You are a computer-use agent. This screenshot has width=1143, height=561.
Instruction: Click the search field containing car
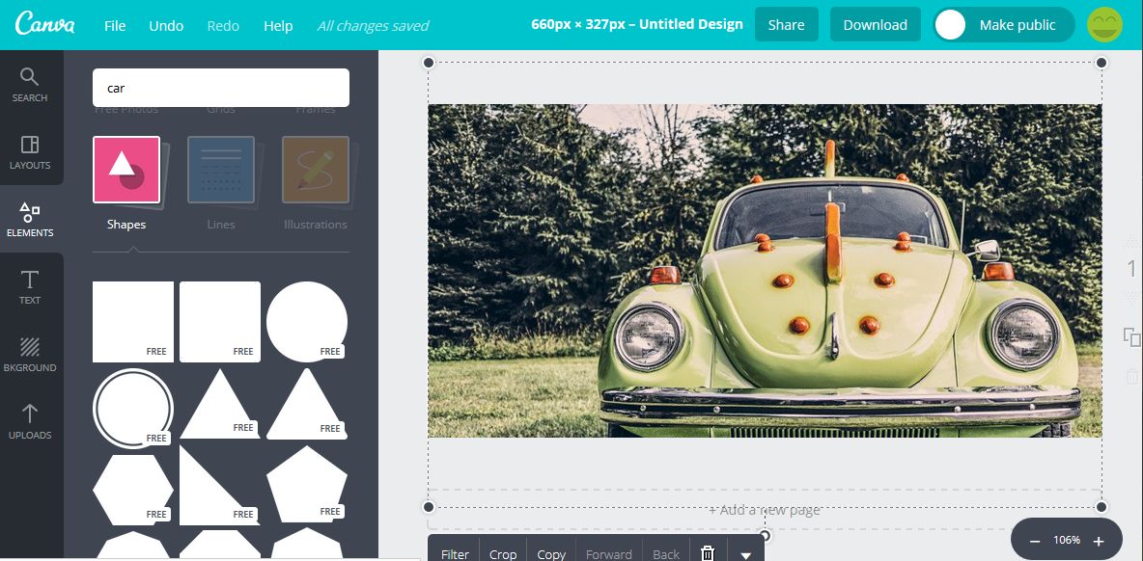(x=221, y=88)
